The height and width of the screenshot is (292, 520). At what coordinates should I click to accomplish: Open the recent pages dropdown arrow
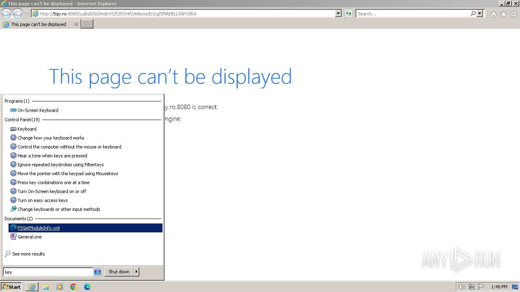(26, 14)
